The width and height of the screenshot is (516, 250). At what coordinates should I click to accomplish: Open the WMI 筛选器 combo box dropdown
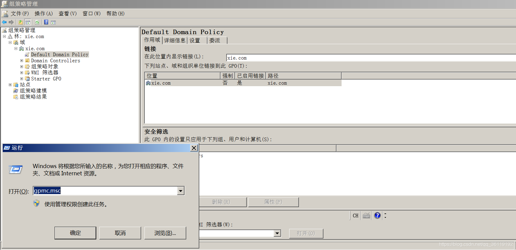point(277,233)
